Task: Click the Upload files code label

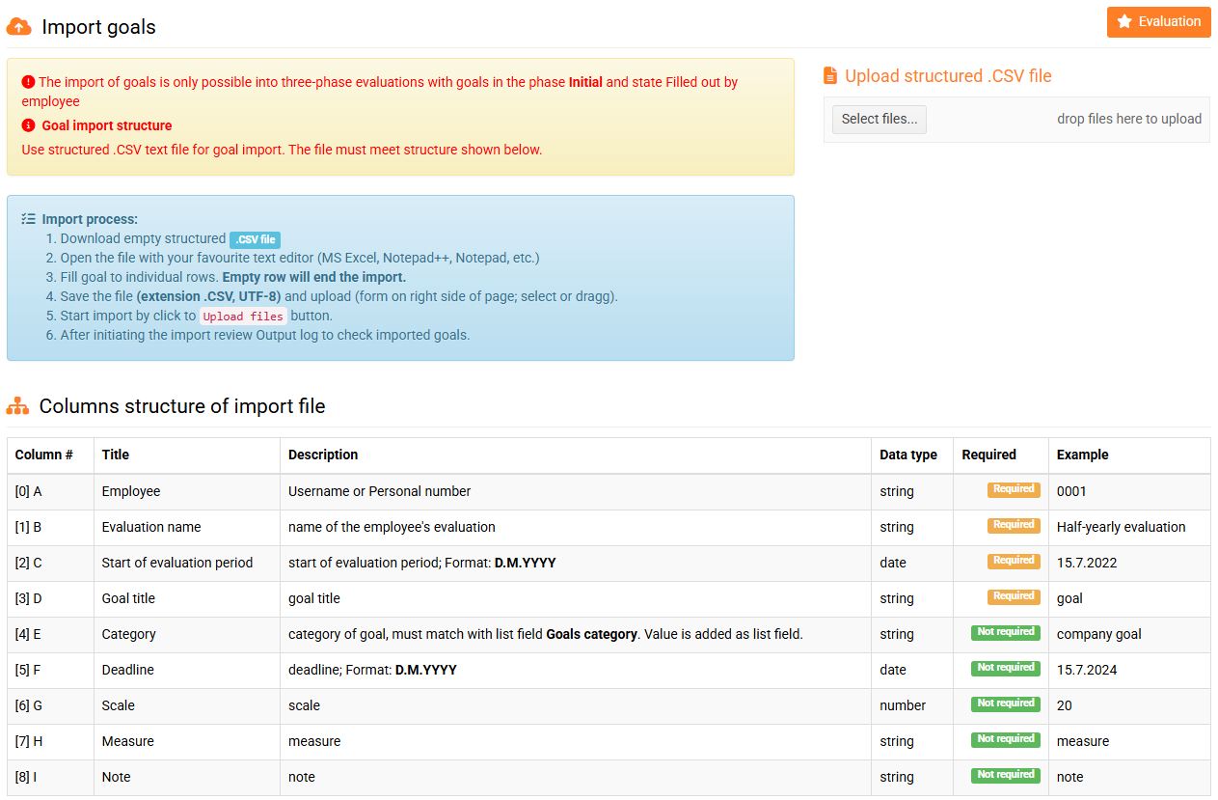Action: point(243,317)
